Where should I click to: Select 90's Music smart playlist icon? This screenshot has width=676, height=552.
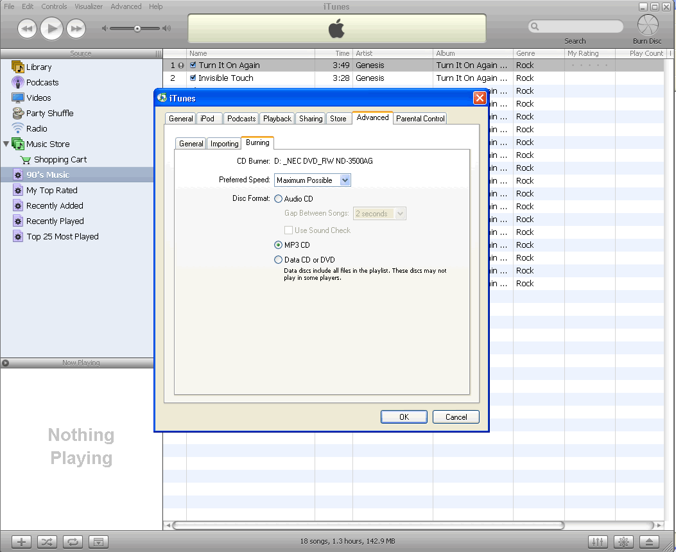(x=18, y=175)
